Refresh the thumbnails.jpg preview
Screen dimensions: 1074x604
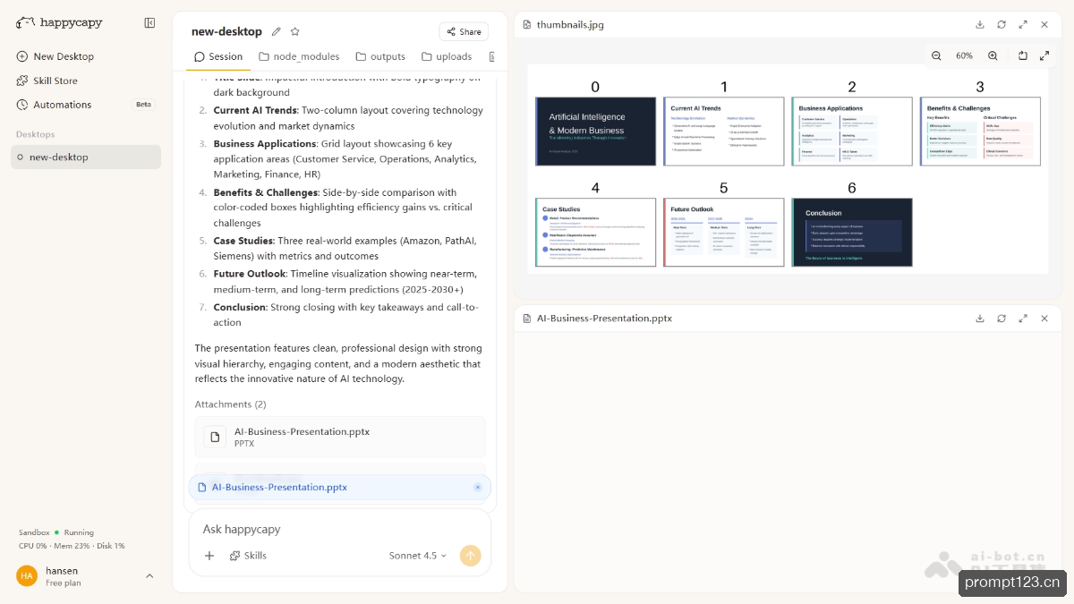pyautogui.click(x=1002, y=24)
